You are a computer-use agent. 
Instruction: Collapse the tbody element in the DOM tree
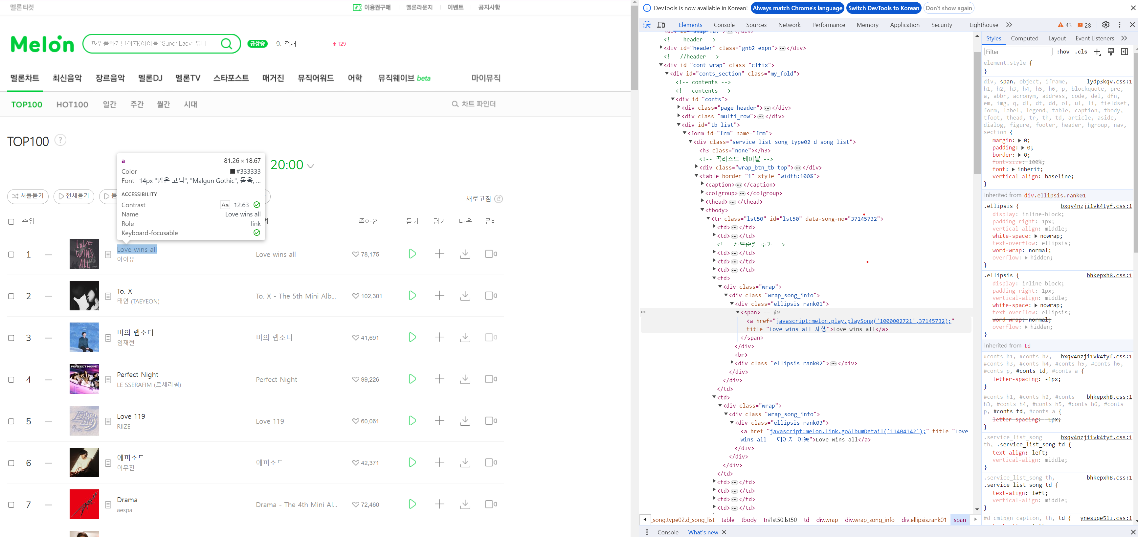click(703, 210)
